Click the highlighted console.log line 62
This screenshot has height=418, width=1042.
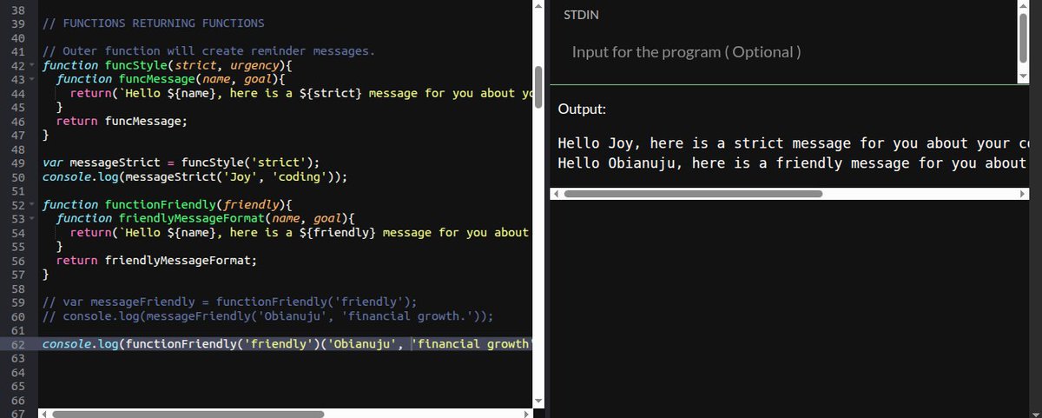tap(287, 343)
